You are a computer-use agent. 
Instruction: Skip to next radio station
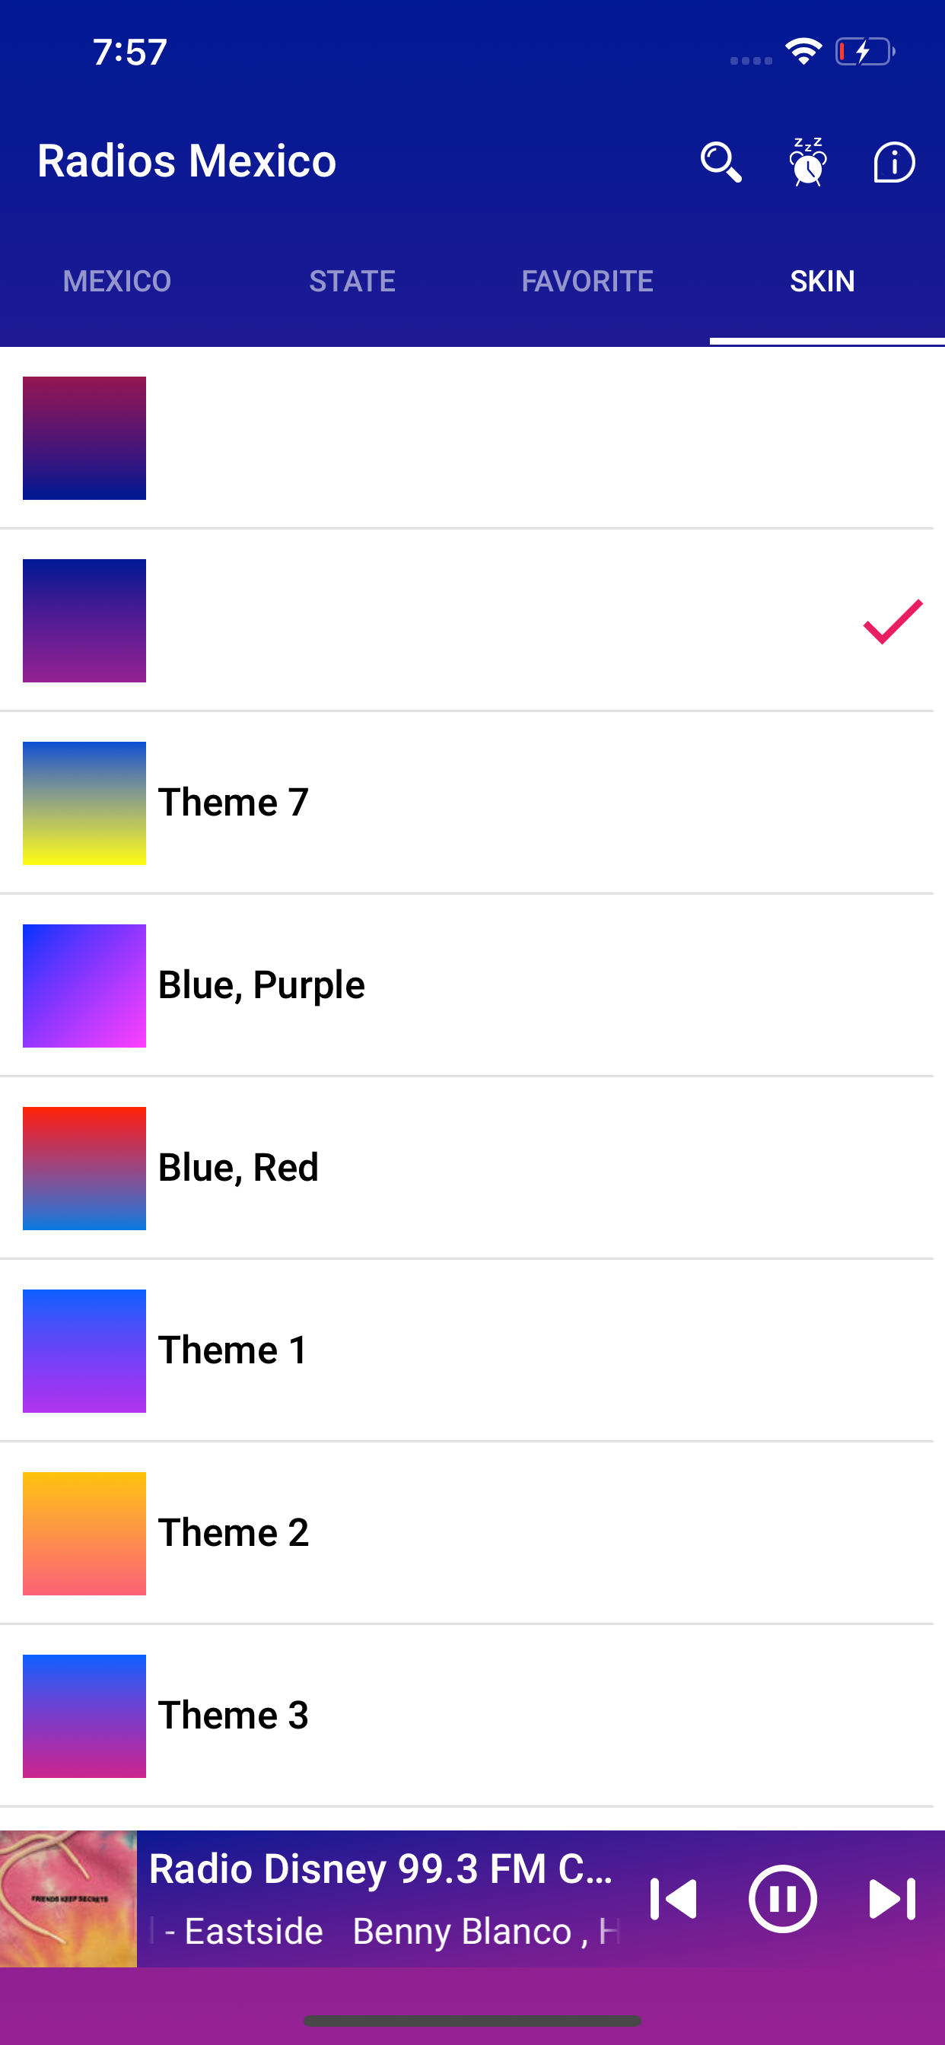click(892, 1899)
